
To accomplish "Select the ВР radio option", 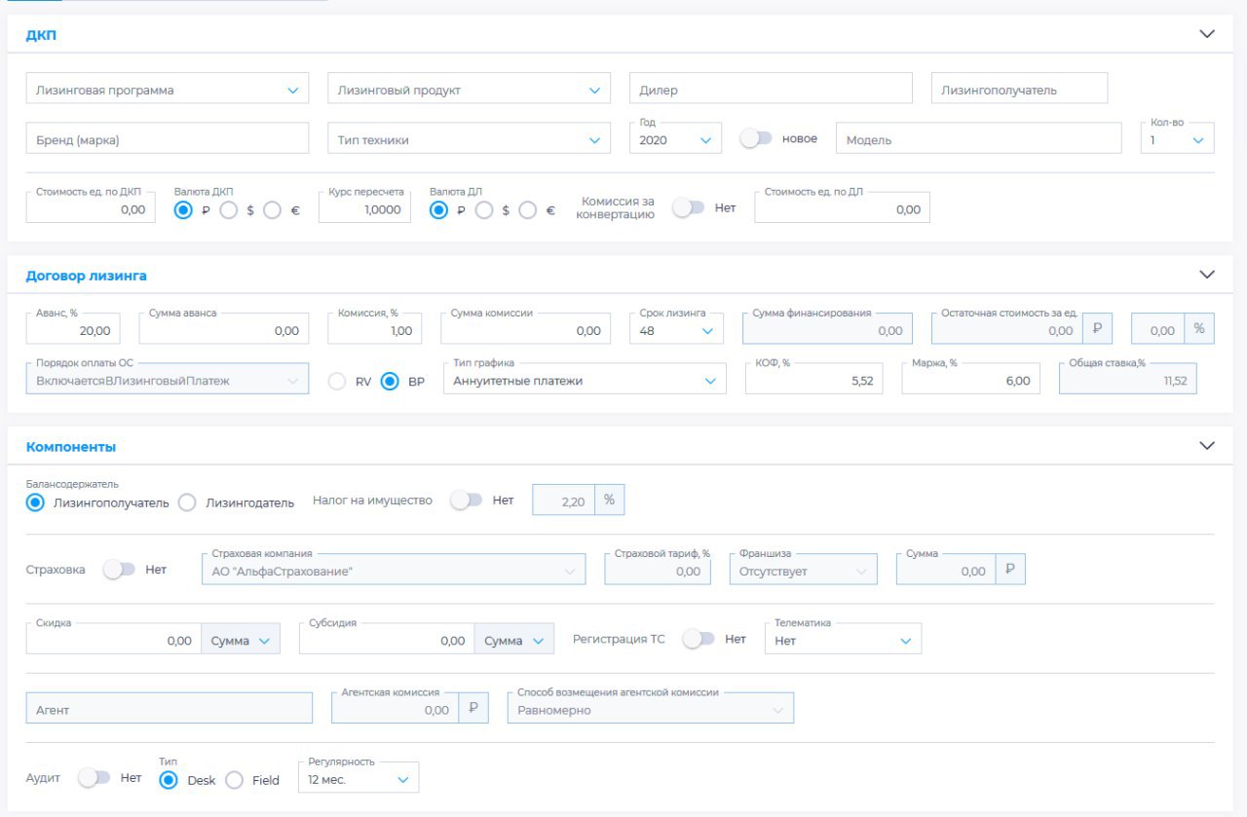I will pyautogui.click(x=390, y=382).
